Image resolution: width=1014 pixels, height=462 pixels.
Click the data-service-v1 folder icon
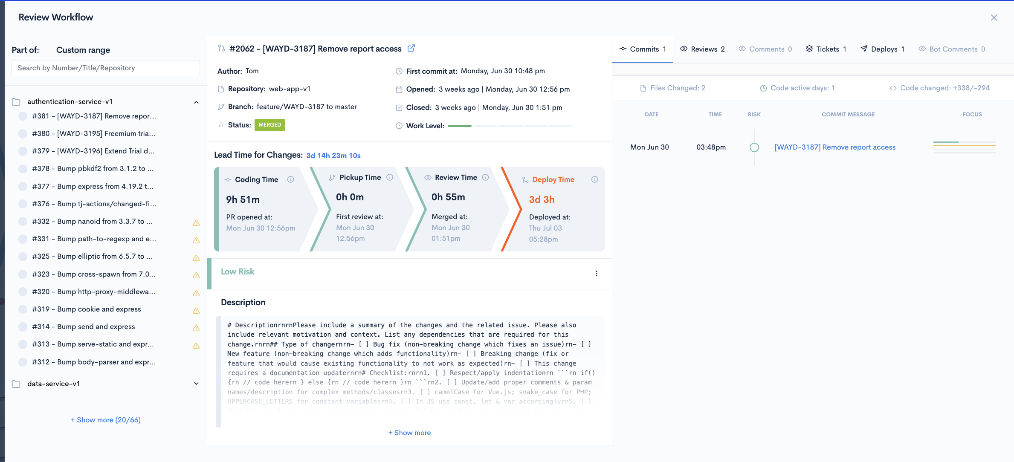click(16, 384)
